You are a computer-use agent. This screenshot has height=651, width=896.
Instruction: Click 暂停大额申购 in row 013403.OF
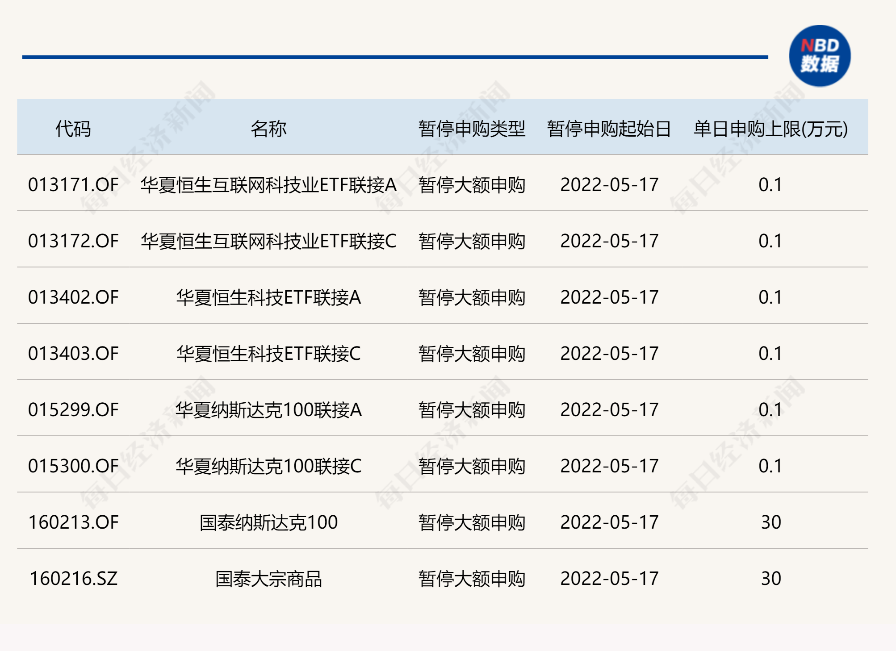pos(472,354)
